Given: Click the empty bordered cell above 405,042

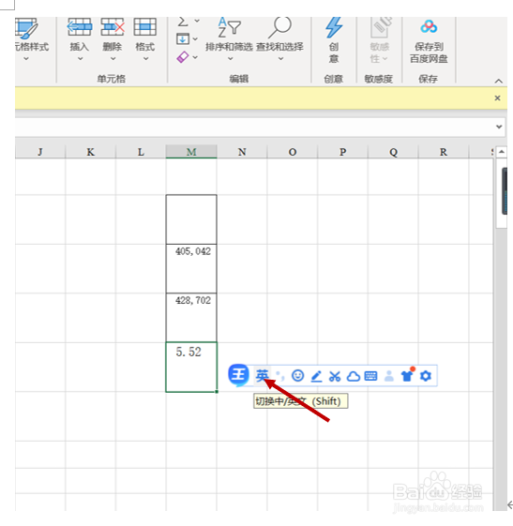Looking at the screenshot, I should 191,219.
